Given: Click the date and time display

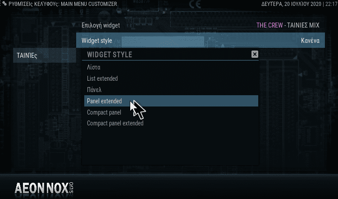Looking at the screenshot, I should [x=299, y=4].
